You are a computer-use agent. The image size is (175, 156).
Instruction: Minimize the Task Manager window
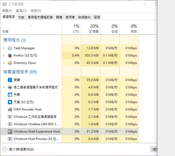pos(145,4)
